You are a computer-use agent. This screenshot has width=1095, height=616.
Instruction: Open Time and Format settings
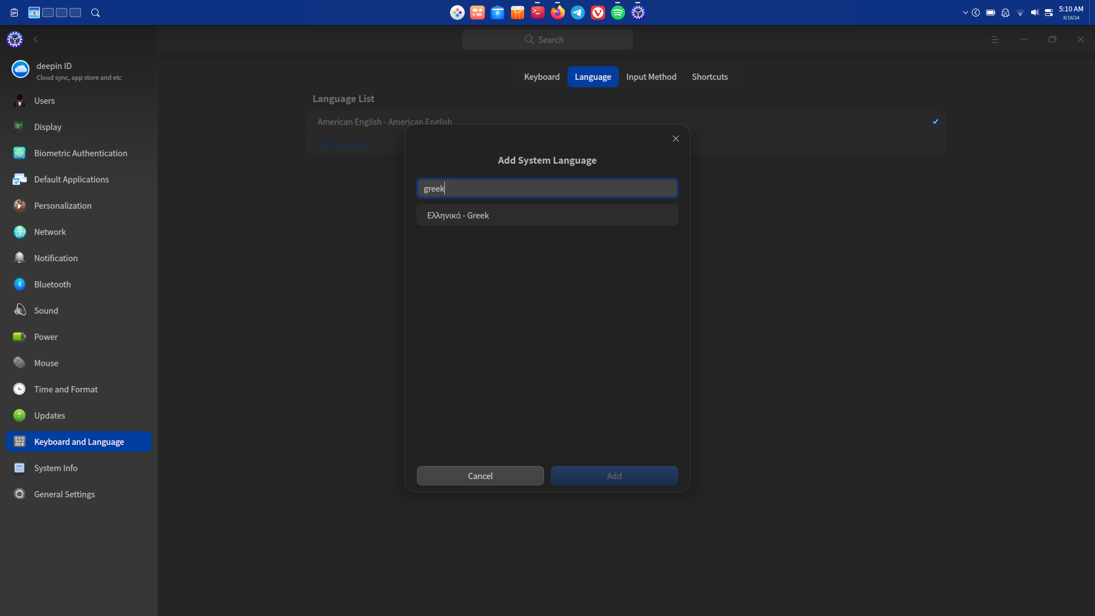[x=79, y=390]
